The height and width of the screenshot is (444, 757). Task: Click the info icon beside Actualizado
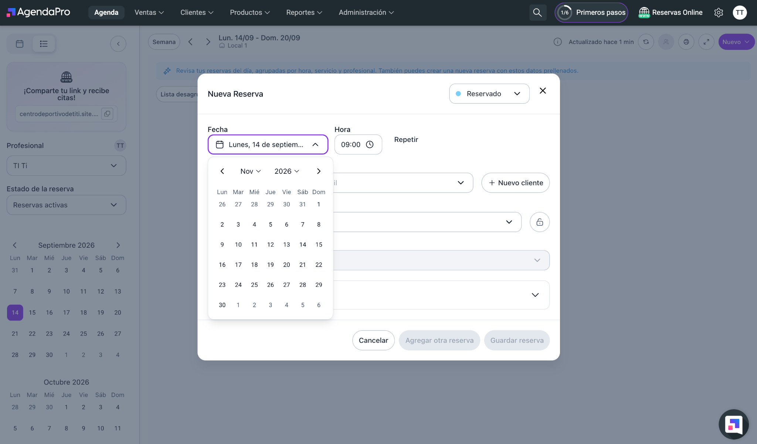click(x=557, y=42)
